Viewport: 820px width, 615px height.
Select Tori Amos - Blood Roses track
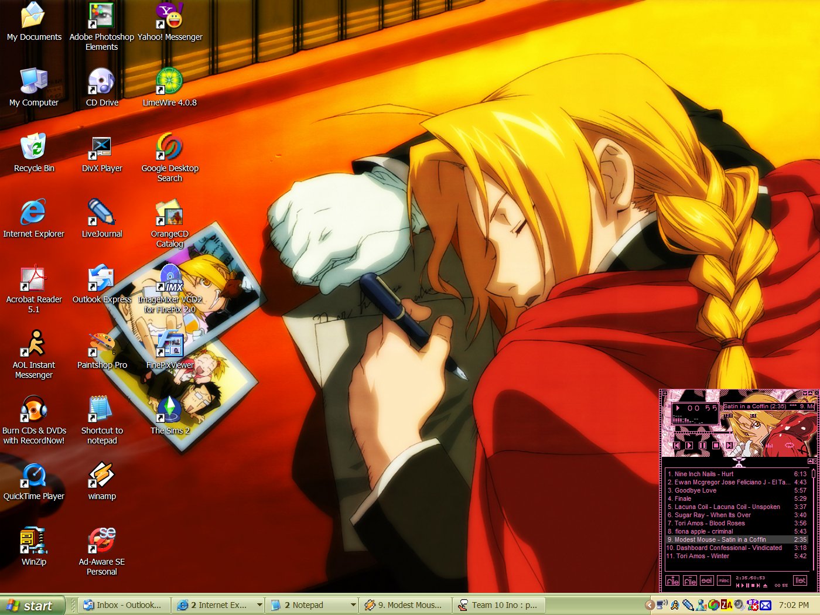point(737,523)
